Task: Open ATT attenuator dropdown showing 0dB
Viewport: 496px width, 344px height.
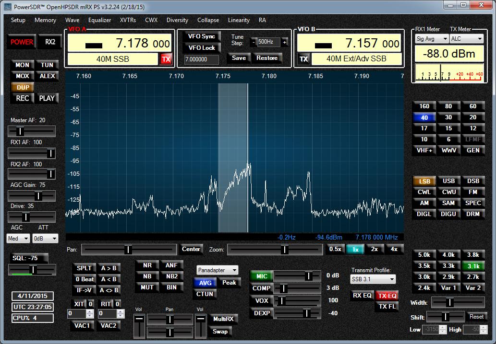Action: tap(45, 239)
